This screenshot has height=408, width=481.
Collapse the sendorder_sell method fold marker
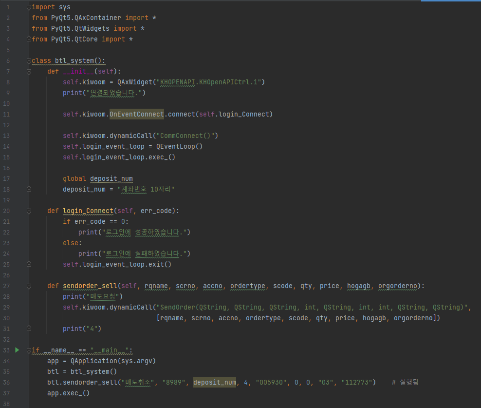pyautogui.click(x=29, y=286)
